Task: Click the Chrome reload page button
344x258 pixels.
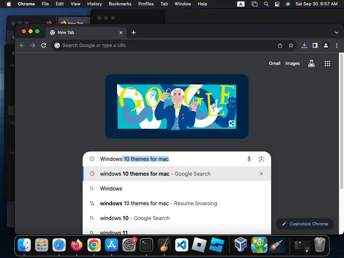Action: coord(44,45)
